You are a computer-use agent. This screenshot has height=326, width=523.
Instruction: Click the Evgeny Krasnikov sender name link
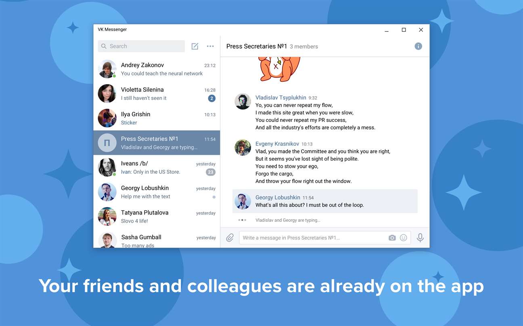277,144
